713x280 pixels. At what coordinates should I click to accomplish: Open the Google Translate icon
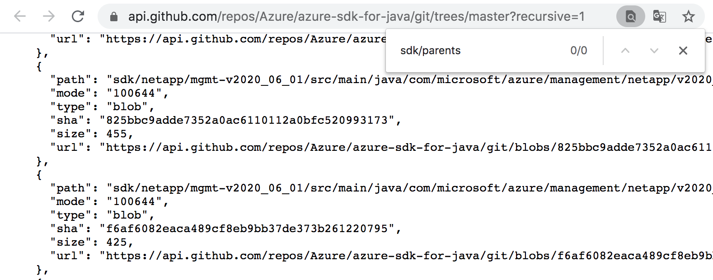(659, 16)
